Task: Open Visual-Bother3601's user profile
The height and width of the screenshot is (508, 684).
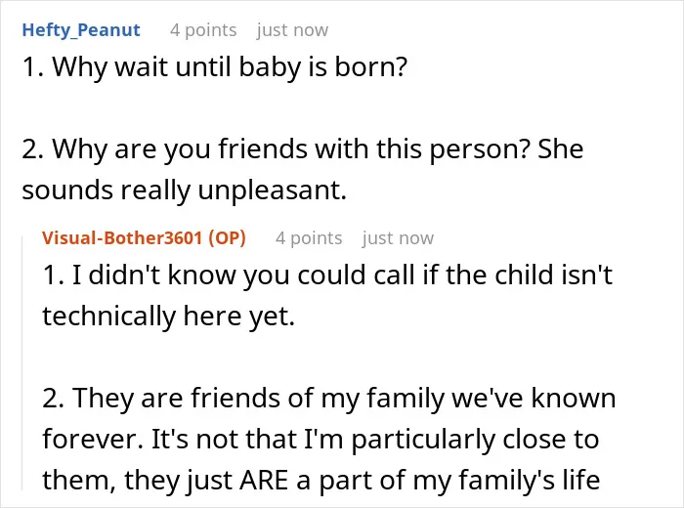Action: (122, 238)
